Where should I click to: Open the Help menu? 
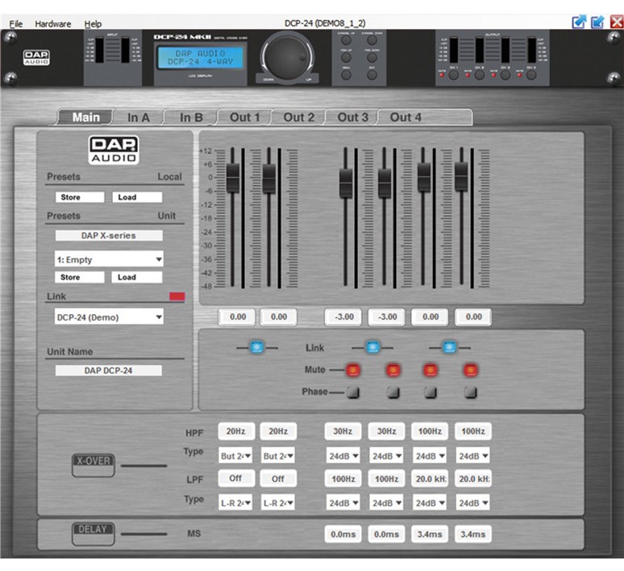93,24
